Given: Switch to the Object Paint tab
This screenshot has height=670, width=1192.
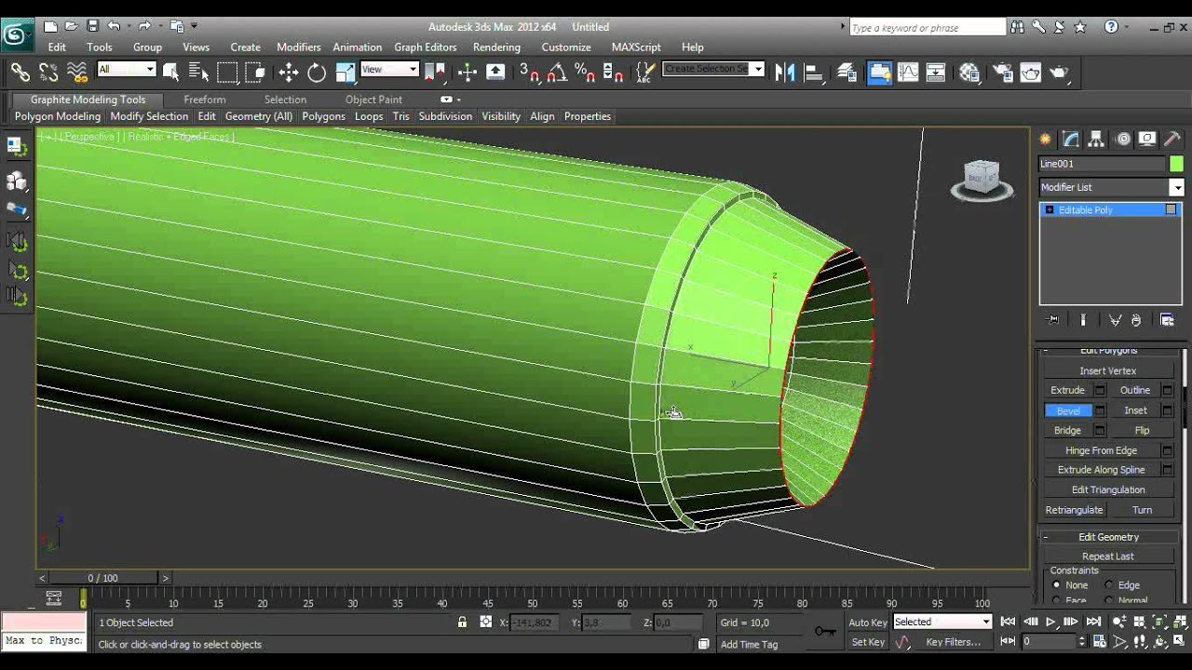Looking at the screenshot, I should [x=373, y=100].
